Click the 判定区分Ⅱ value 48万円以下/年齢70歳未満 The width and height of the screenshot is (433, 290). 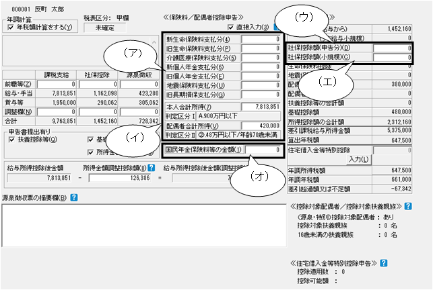click(238, 135)
